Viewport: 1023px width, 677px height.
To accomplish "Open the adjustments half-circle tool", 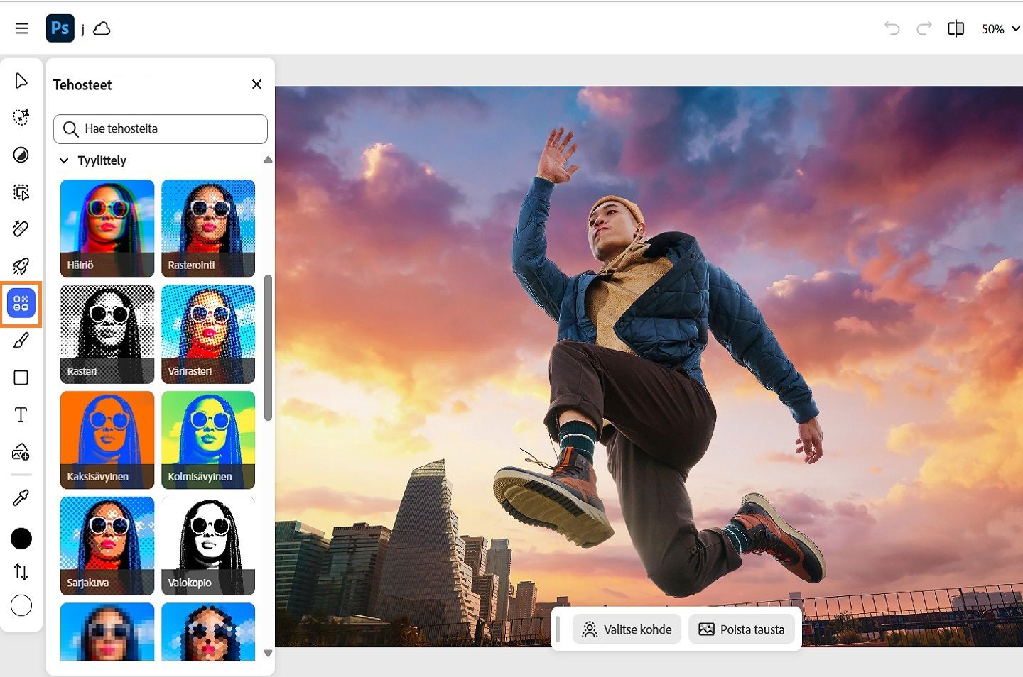I will click(x=21, y=155).
